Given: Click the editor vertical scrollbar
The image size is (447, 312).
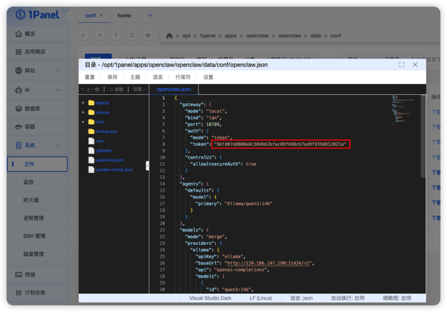Looking at the screenshot, I should tap(423, 137).
